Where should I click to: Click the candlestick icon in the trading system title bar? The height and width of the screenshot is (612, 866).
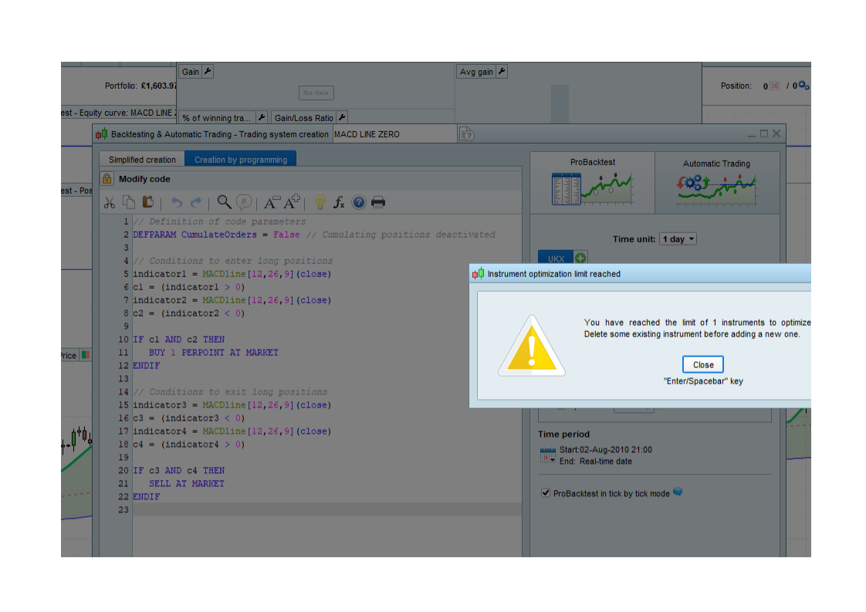[102, 134]
